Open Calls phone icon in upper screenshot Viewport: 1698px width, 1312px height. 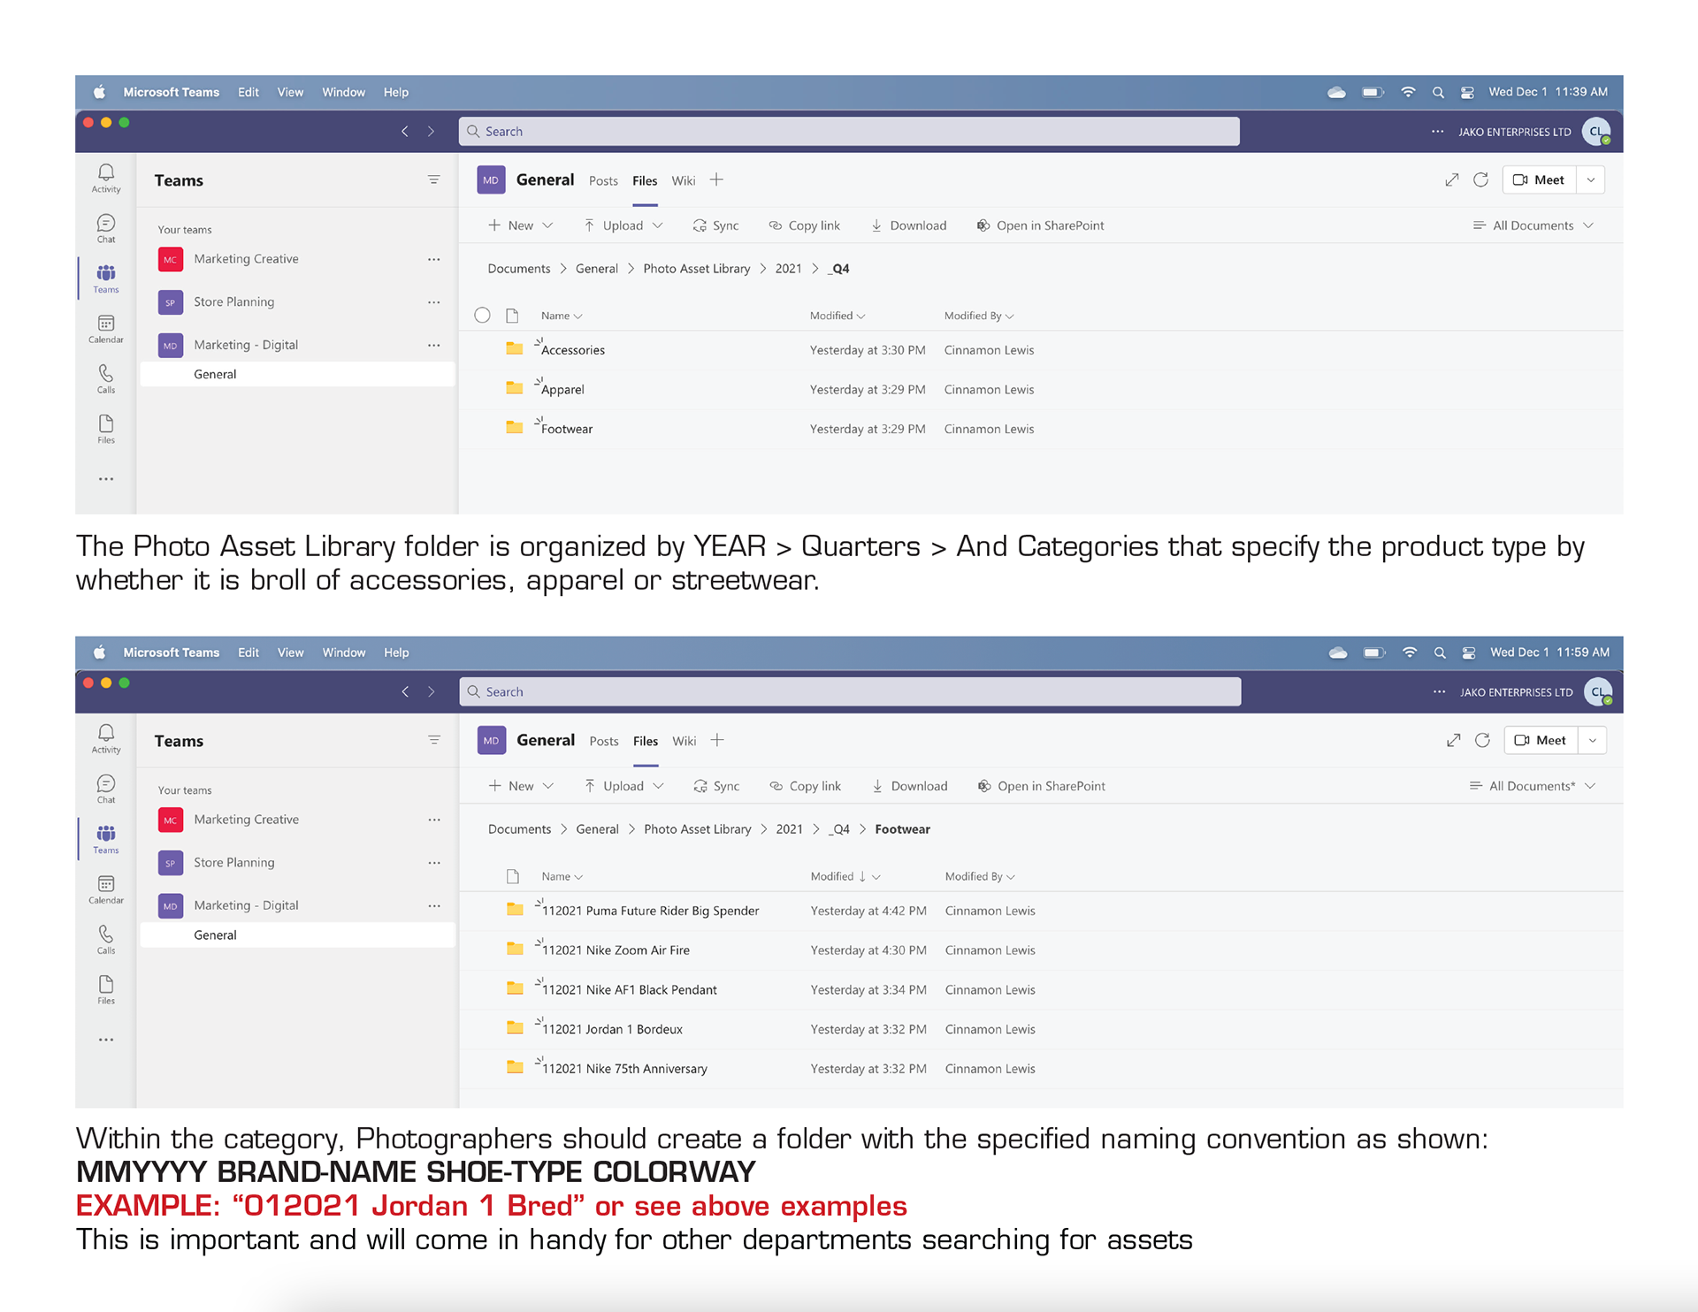click(x=106, y=378)
